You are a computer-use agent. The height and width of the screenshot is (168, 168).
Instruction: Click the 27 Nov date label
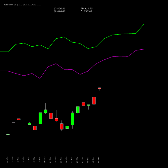click(x=72, y=160)
